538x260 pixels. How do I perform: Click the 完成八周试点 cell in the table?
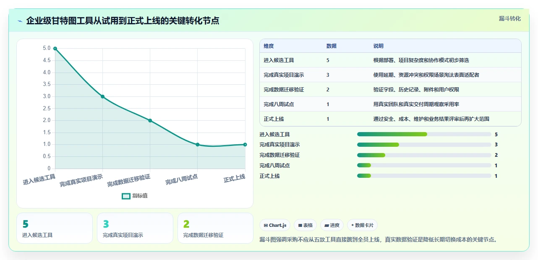(279, 104)
